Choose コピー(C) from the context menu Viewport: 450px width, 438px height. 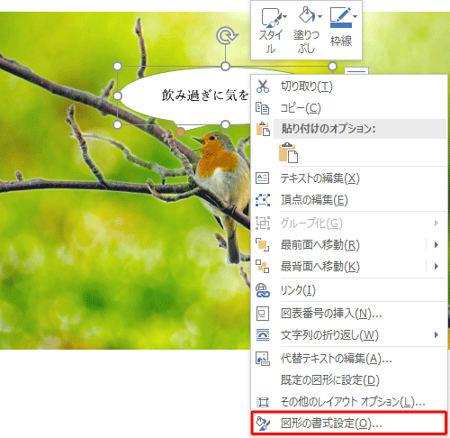click(349, 108)
